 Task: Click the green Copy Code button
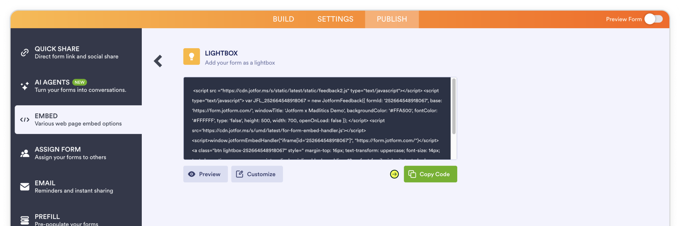click(430, 174)
